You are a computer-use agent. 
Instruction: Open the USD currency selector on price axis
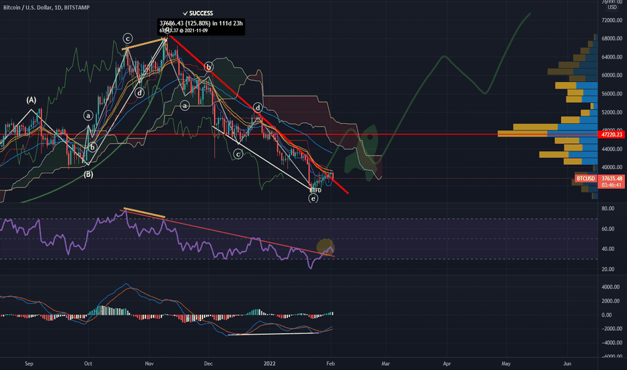pyautogui.click(x=612, y=7)
